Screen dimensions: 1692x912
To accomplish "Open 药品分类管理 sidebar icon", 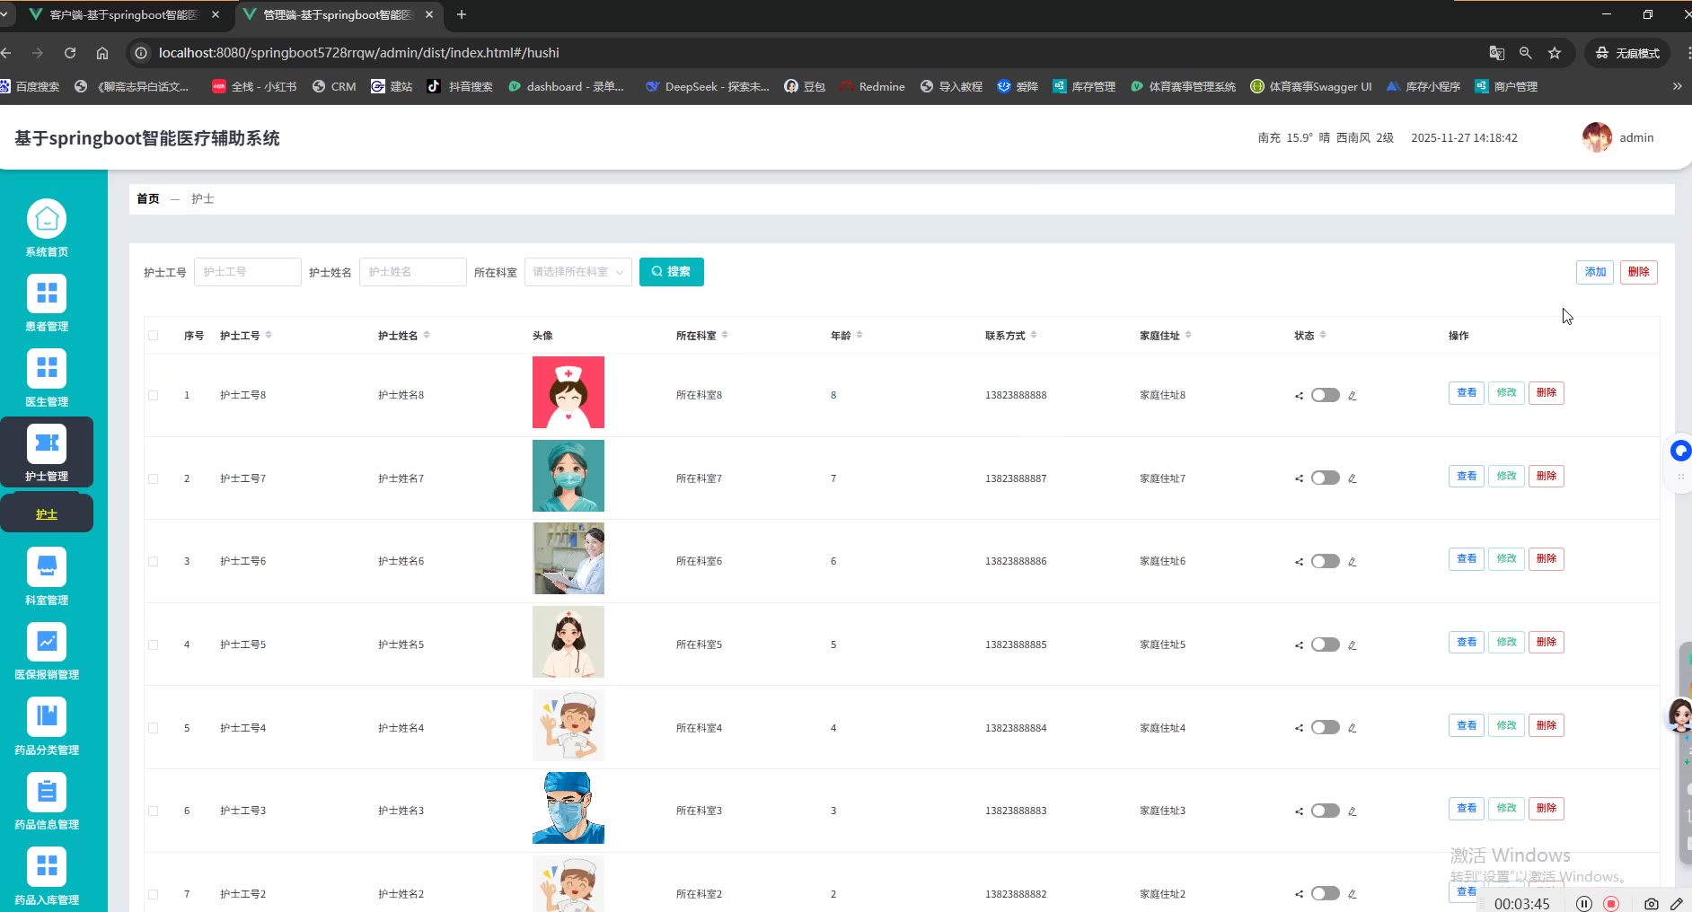I will tap(47, 717).
